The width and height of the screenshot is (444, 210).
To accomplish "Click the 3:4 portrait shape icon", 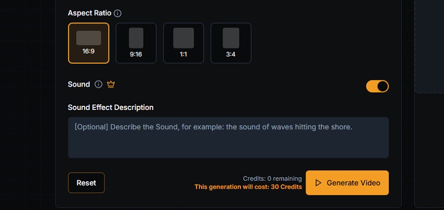I will click(231, 38).
